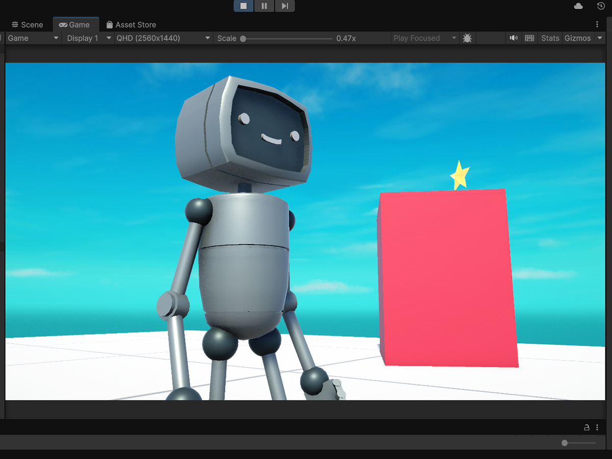Toggle the Stats overlay
Screen dimensions: 612x459
pos(550,38)
